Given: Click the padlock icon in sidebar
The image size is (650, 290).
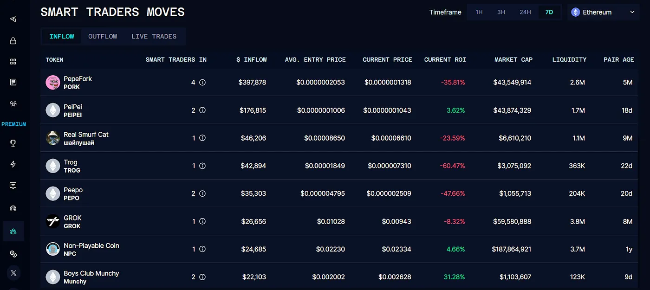Looking at the screenshot, I should [x=13, y=41].
